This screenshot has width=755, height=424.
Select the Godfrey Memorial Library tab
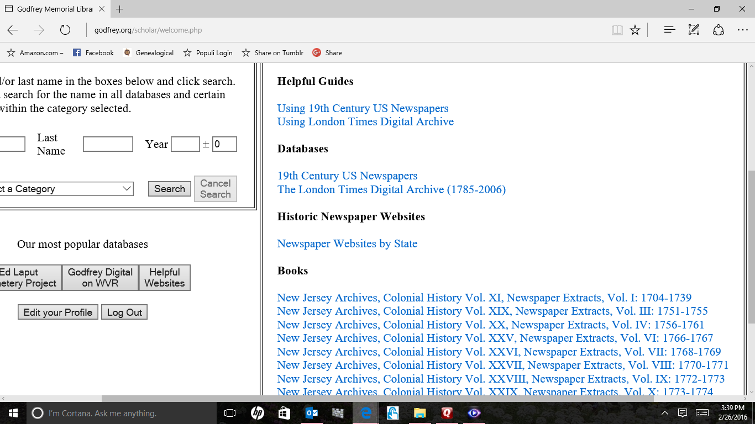point(55,9)
